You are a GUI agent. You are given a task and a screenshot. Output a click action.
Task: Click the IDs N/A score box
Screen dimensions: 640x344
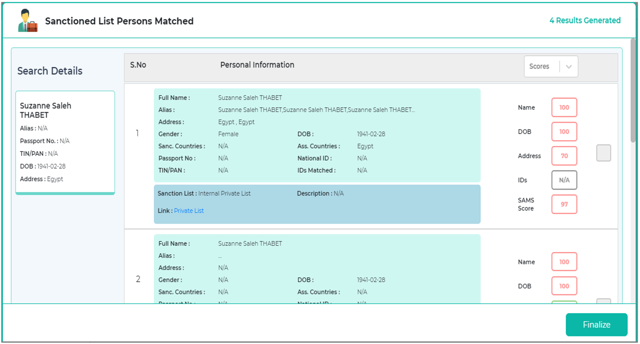tap(564, 180)
